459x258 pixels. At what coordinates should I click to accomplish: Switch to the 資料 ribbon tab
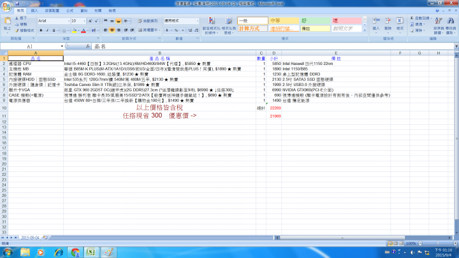pyautogui.click(x=84, y=11)
